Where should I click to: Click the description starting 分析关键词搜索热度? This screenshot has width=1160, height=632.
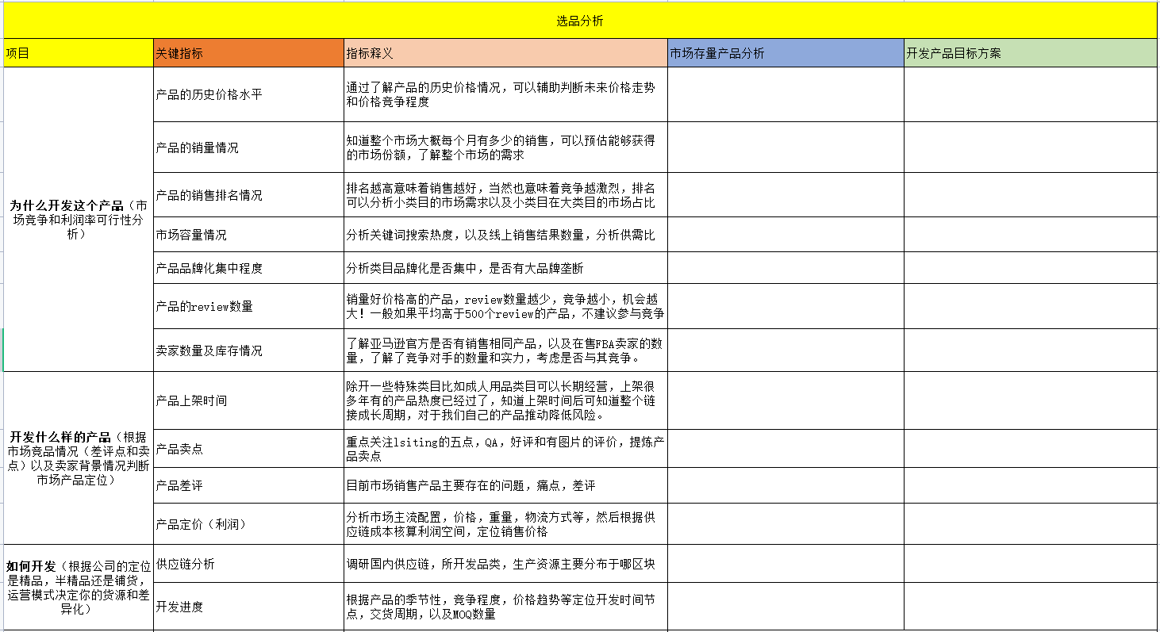tap(505, 235)
